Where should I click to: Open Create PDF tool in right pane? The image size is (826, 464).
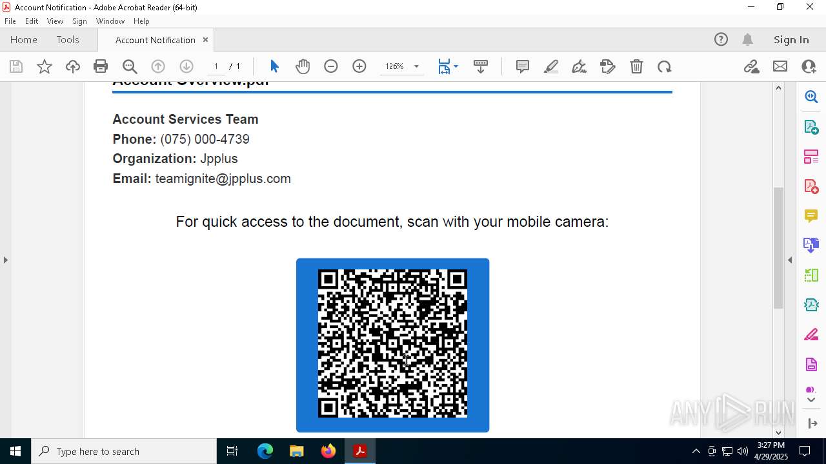(811, 186)
